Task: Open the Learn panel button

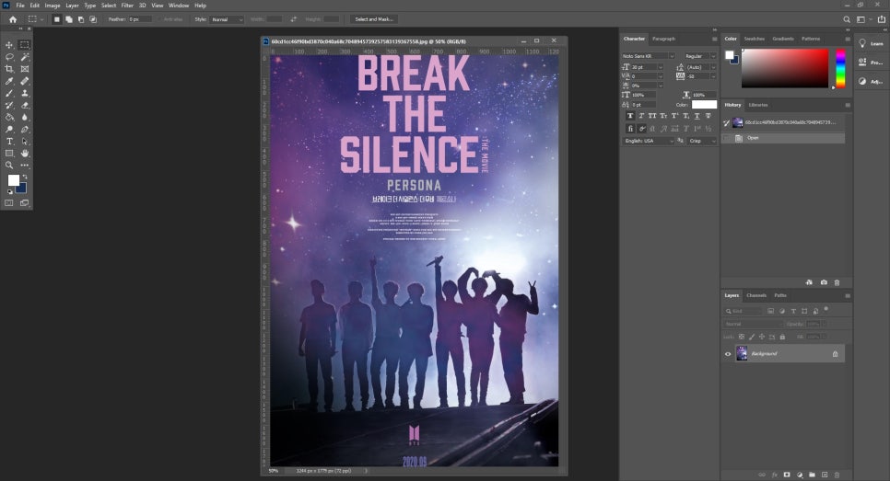Action: 871,43
